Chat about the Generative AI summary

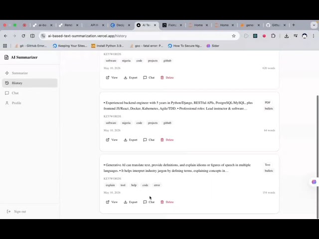(x=149, y=202)
